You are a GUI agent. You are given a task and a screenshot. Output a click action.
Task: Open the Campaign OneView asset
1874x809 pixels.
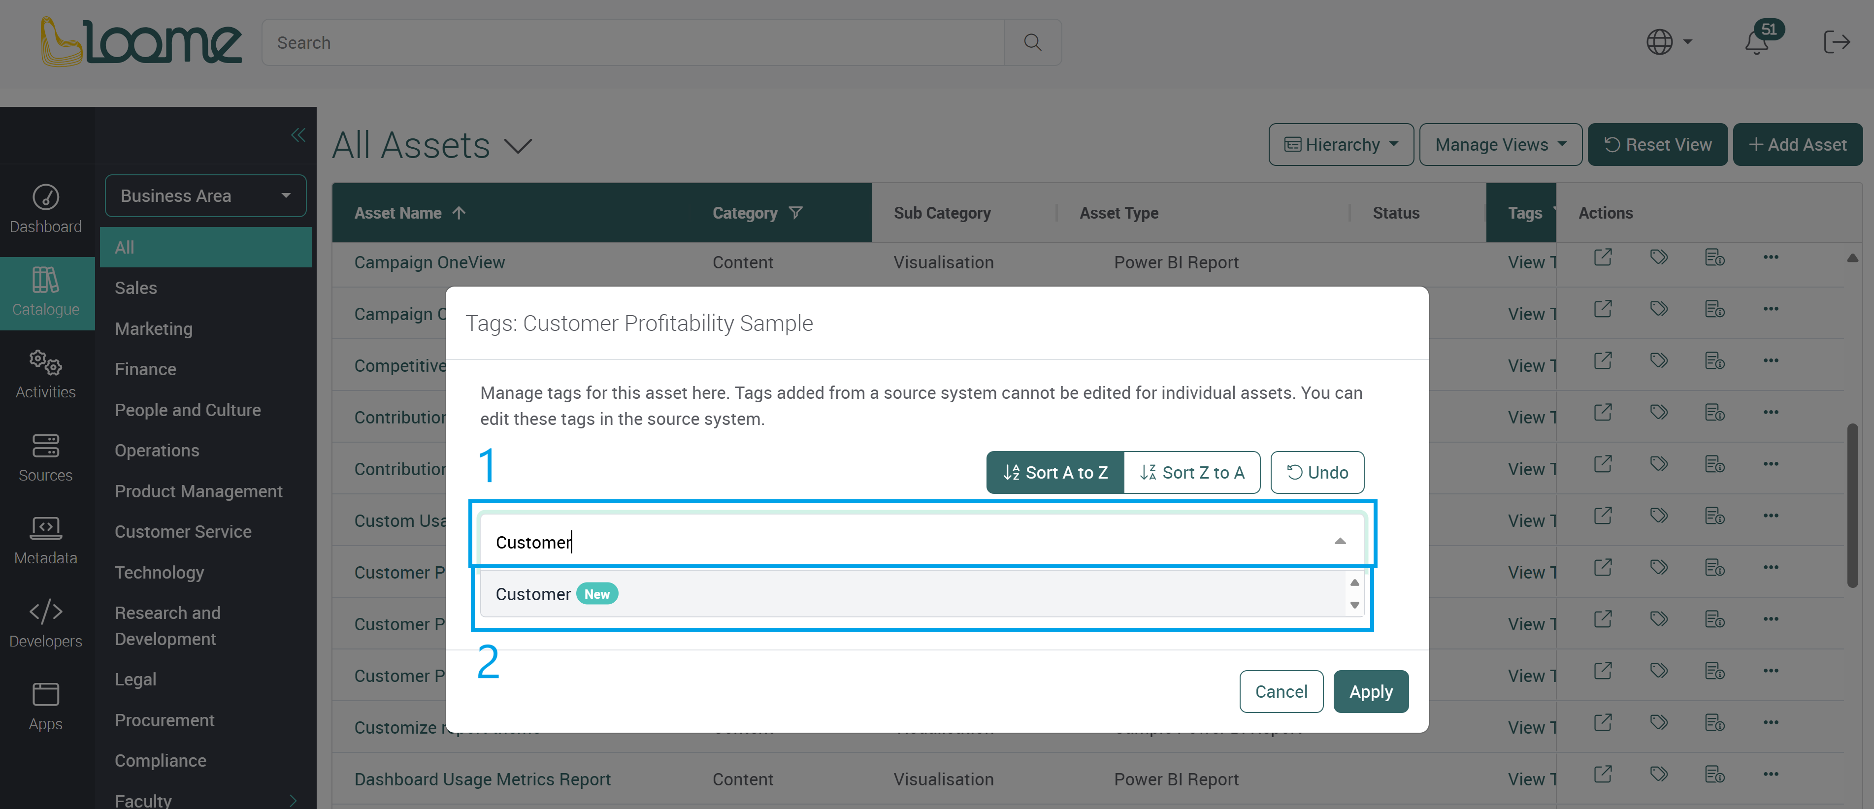point(429,262)
